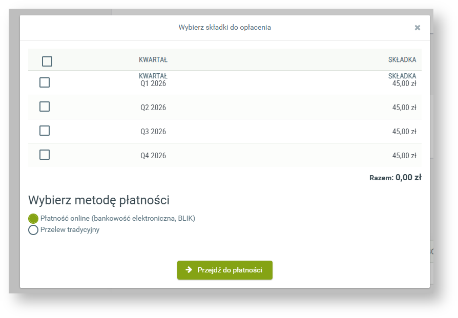Screen dimensions: 458x318
Task: Click the Wybierz metodę płatności heading
Action: tap(99, 200)
